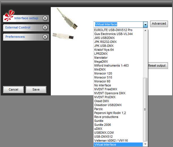Choose the No interface entry
The height and width of the screenshot is (147, 173).
coord(118,85)
